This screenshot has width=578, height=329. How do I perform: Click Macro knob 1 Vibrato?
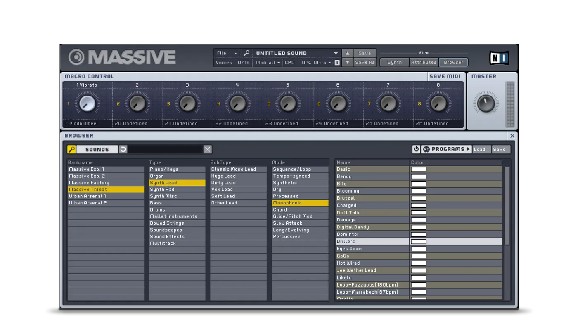[87, 104]
